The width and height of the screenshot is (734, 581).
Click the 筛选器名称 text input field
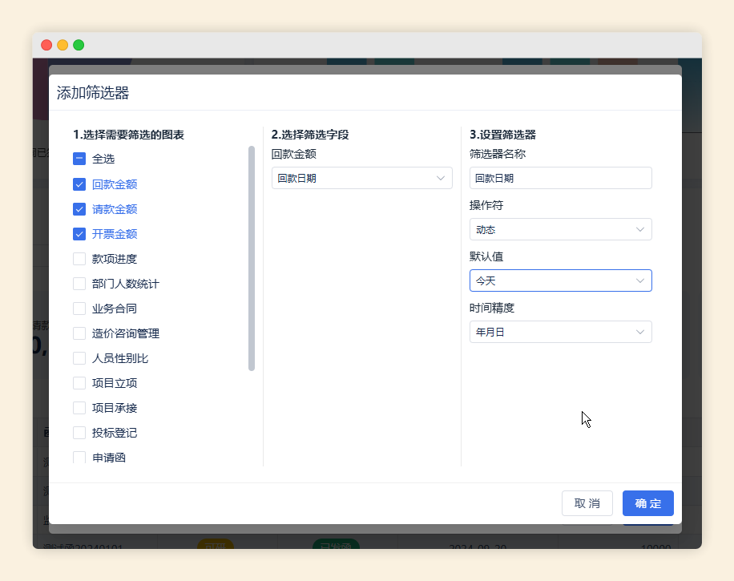point(560,178)
